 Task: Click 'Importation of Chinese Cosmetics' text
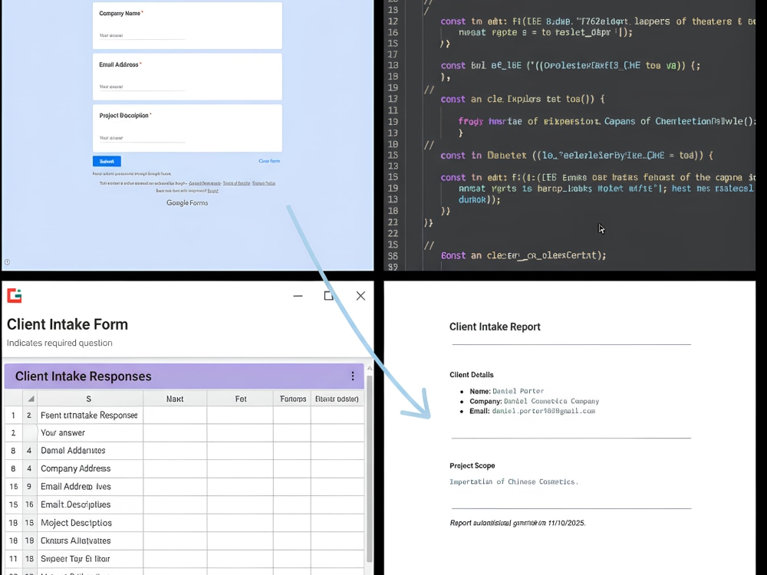[x=514, y=481]
